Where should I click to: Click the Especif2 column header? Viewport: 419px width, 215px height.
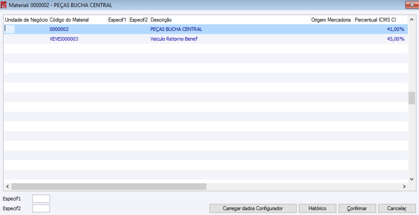(139, 20)
